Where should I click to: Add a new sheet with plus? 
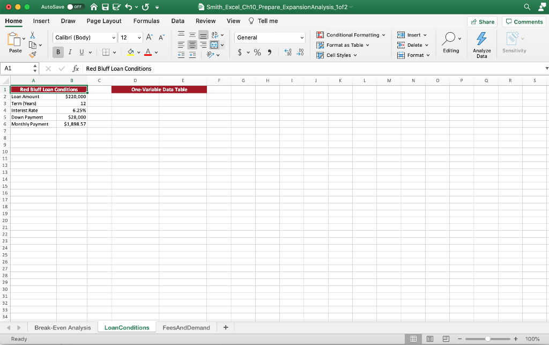(x=226, y=327)
